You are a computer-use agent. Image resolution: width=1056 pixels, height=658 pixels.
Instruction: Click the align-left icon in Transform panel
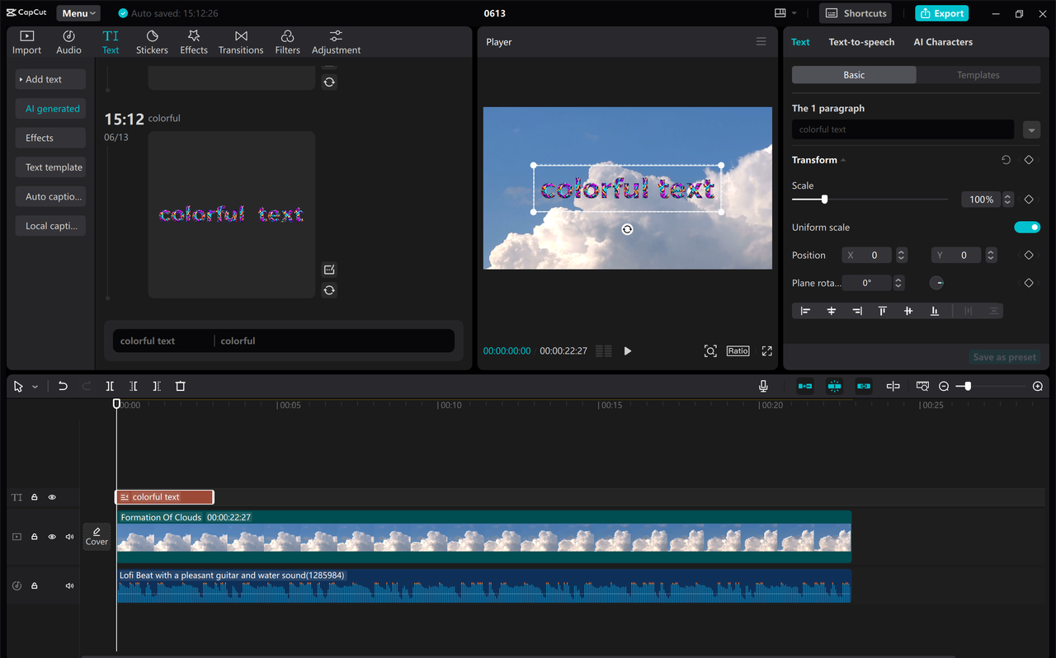click(805, 311)
